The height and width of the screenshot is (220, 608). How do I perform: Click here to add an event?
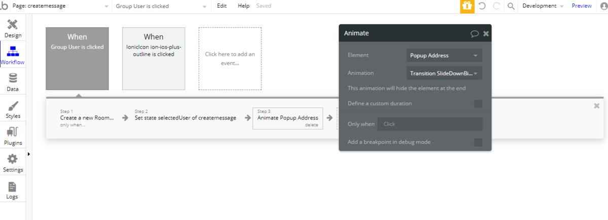[230, 59]
